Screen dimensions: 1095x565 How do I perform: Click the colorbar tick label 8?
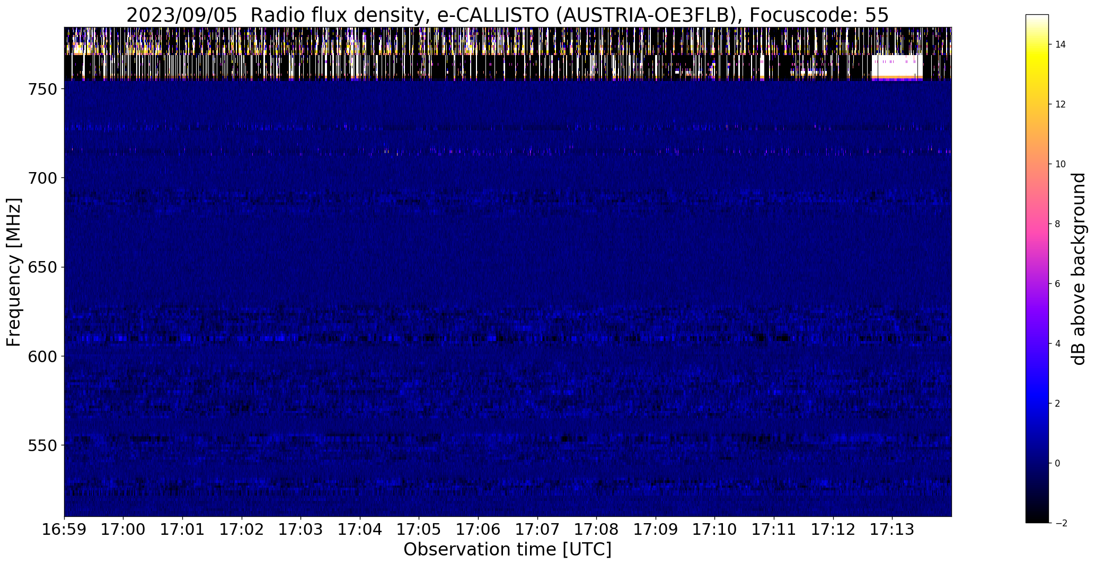(1058, 224)
